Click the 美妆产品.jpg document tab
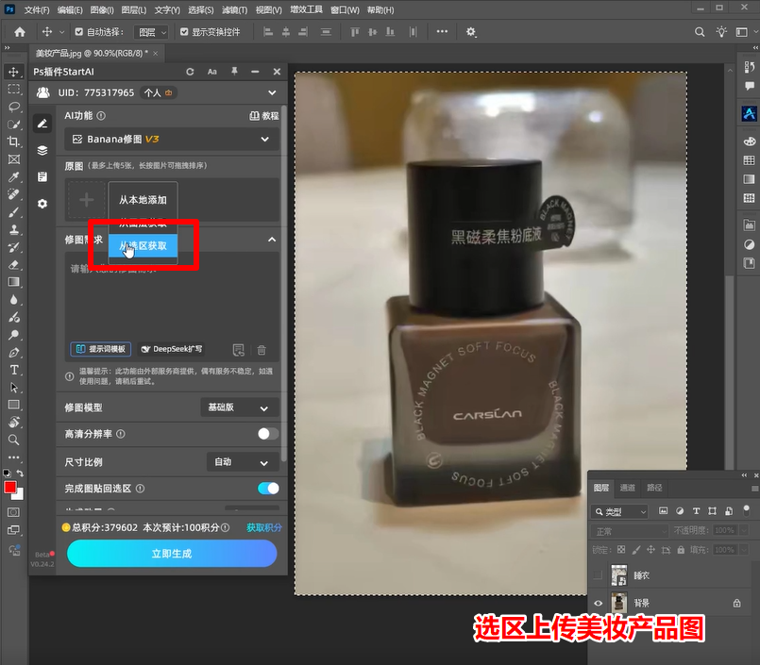Image resolution: width=760 pixels, height=665 pixels. click(x=92, y=53)
